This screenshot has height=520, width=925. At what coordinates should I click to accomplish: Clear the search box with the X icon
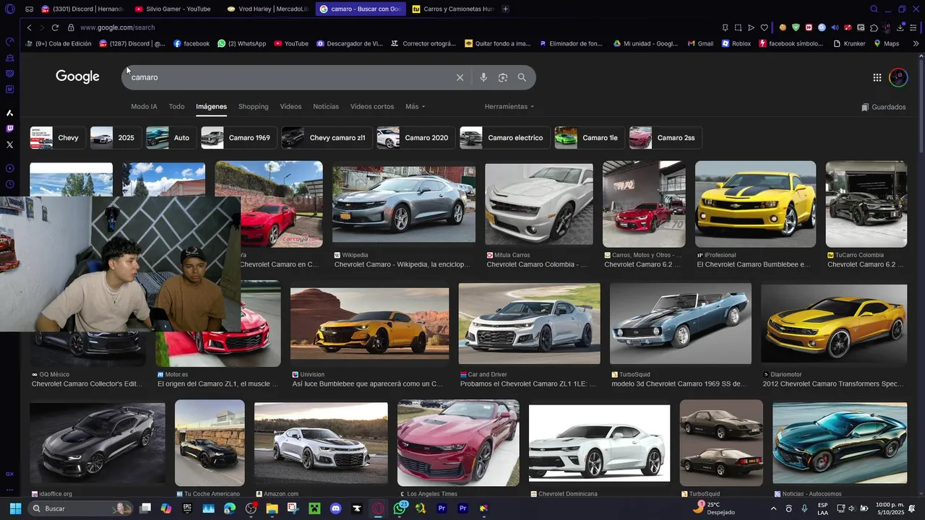pos(460,77)
